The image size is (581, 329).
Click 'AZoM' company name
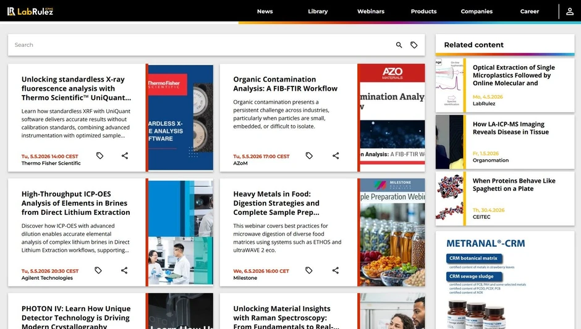point(240,163)
